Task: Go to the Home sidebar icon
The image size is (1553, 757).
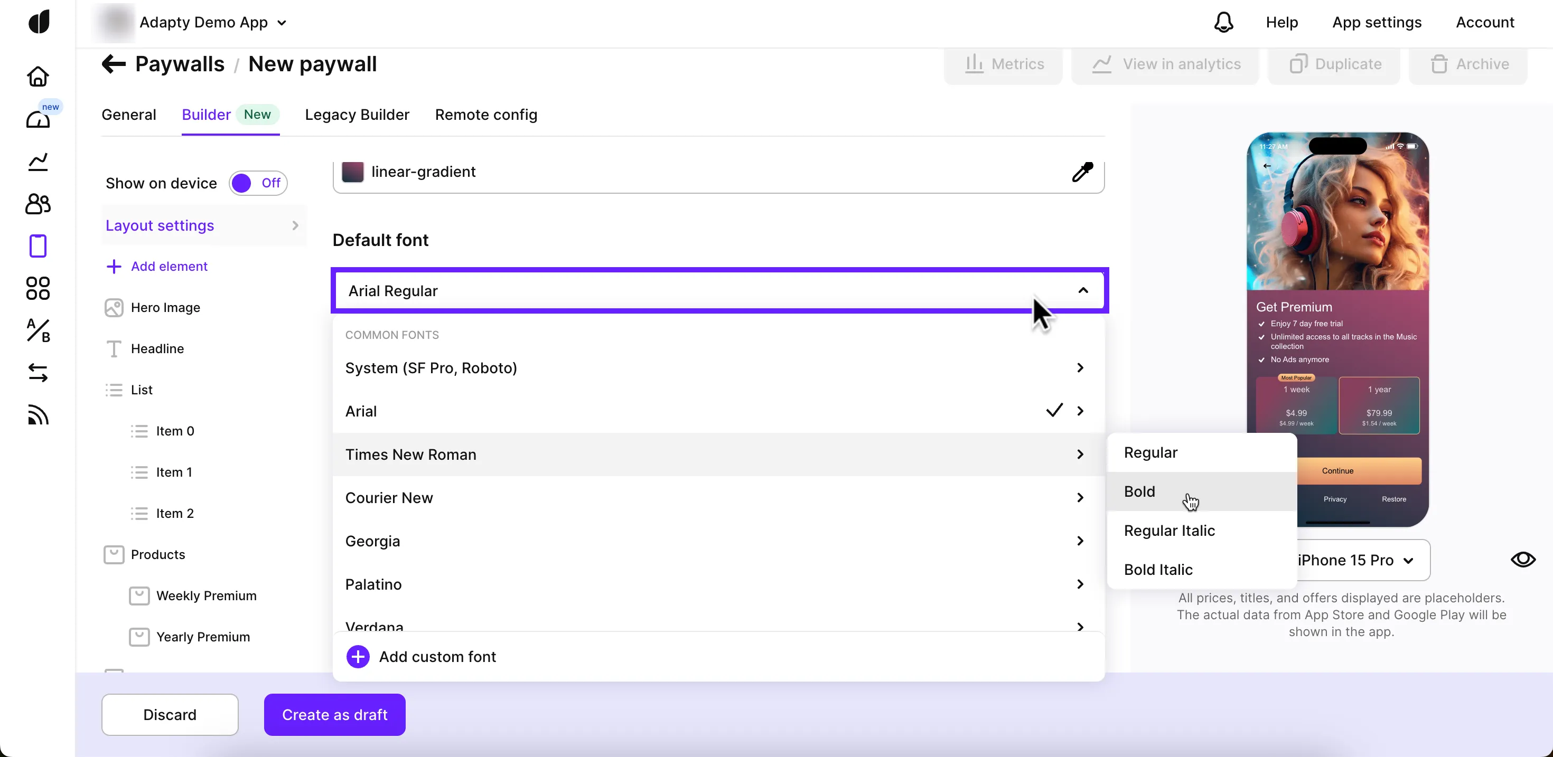Action: 38,77
